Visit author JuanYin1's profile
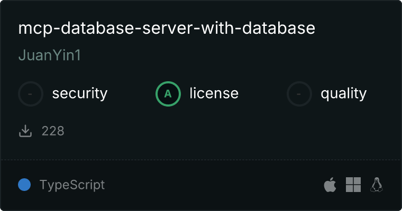This screenshot has height=211, width=402. tap(49, 55)
